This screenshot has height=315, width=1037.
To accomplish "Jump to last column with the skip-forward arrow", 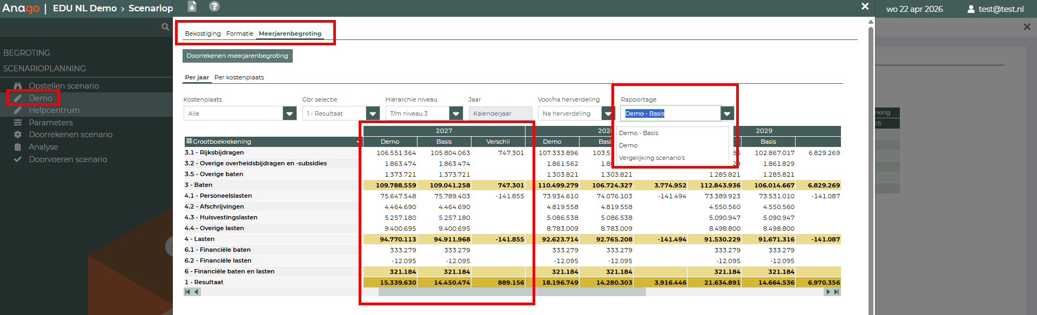I will coord(837,292).
